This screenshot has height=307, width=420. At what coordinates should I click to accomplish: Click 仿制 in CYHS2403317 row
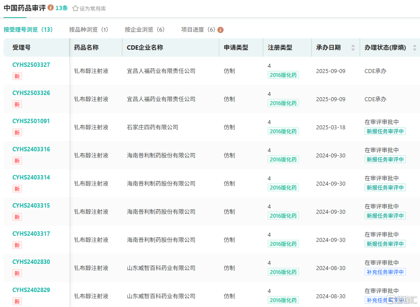click(x=229, y=240)
